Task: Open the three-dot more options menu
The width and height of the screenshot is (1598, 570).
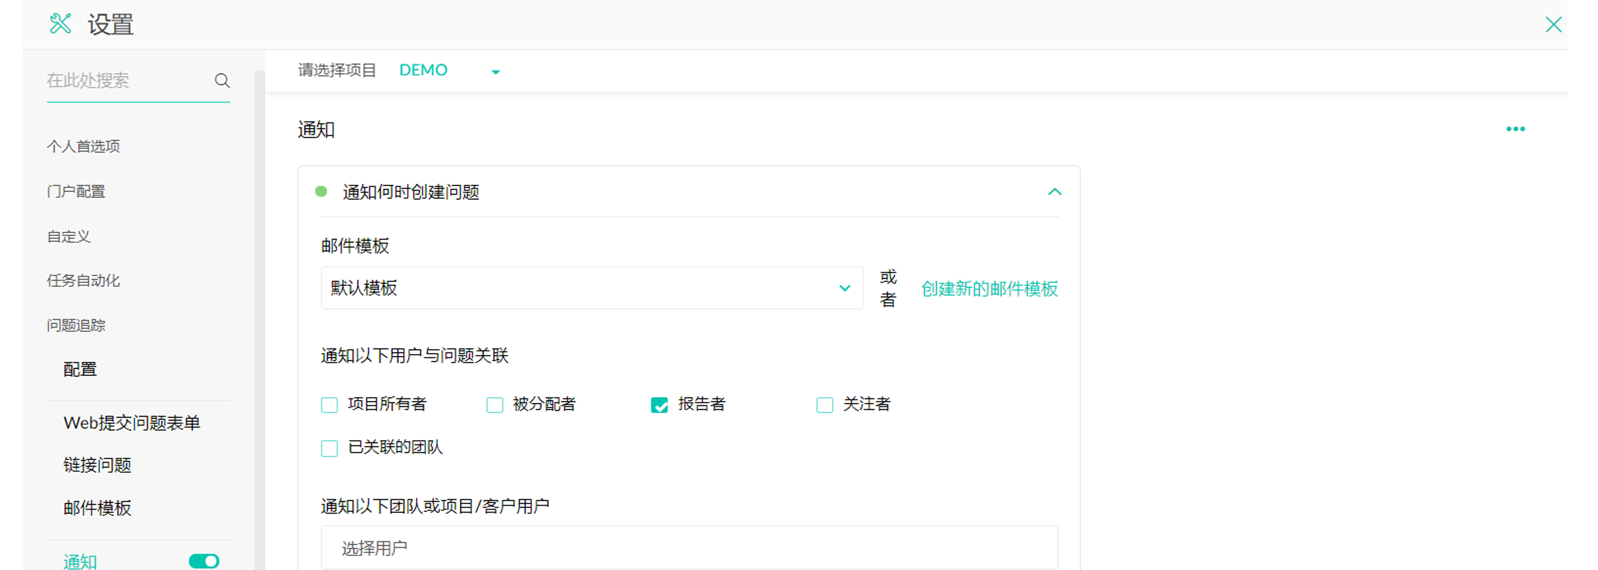Action: click(1515, 129)
